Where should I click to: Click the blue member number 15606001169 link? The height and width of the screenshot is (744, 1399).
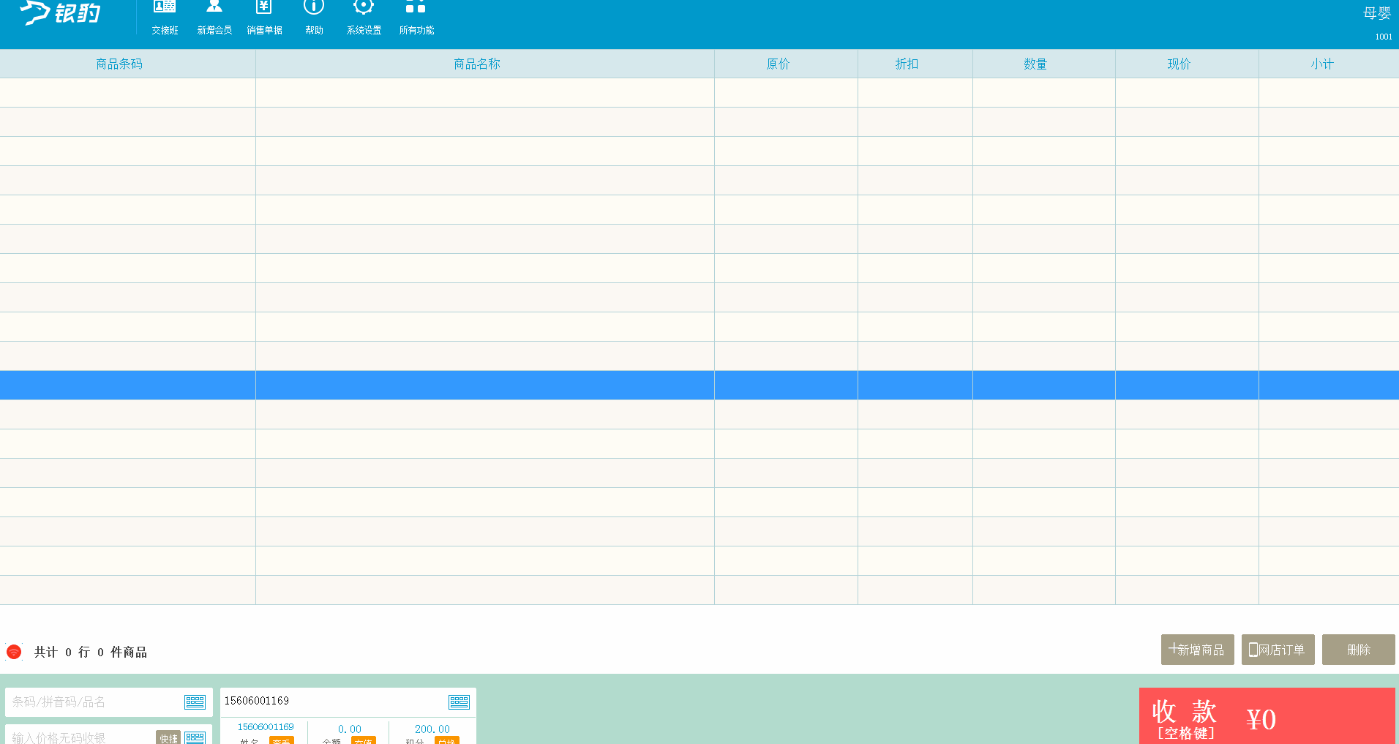266,726
